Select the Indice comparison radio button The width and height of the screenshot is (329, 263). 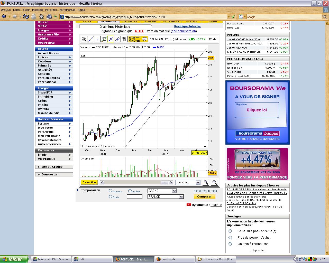point(130,191)
